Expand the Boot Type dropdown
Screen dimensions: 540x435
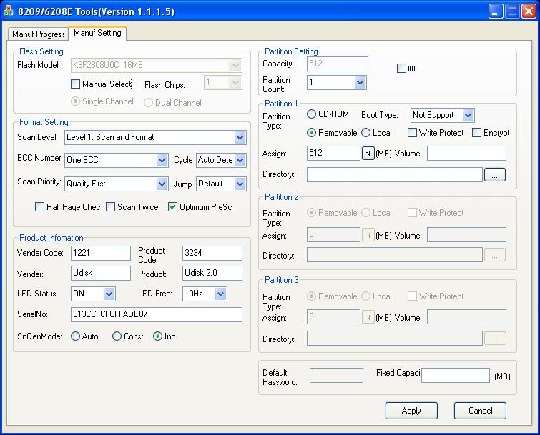point(467,115)
